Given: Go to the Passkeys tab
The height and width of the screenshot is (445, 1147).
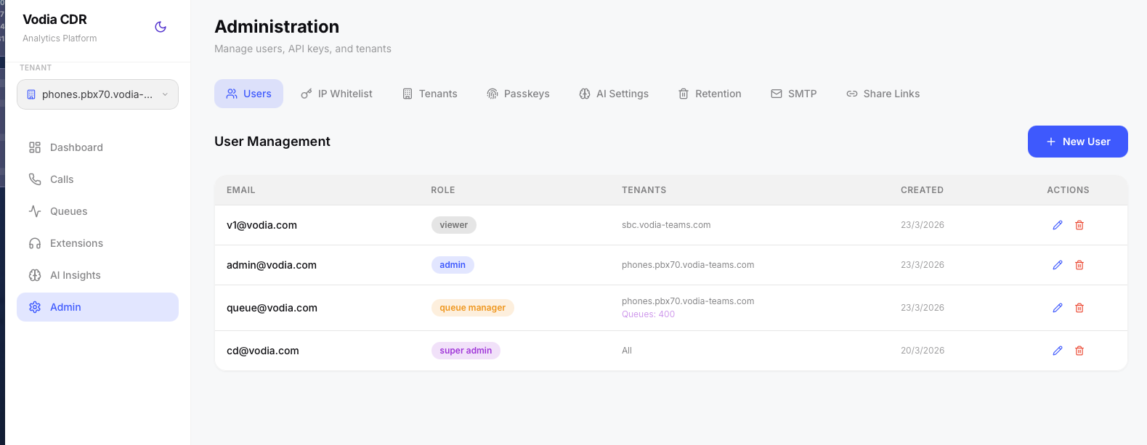Looking at the screenshot, I should 518,94.
